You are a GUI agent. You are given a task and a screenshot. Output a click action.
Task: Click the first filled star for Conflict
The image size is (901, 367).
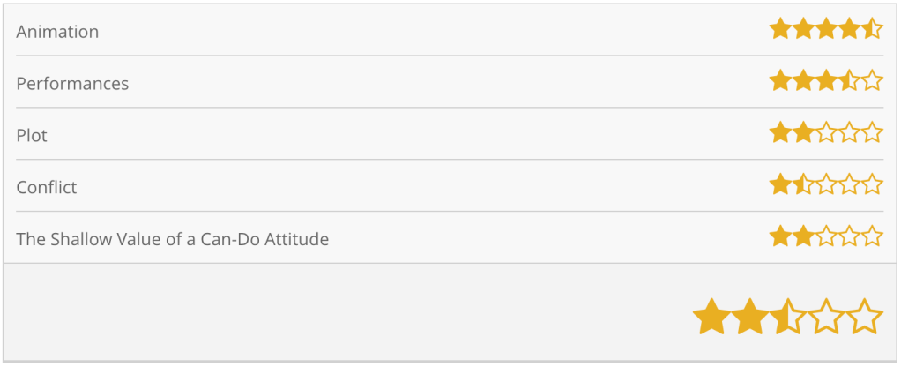(780, 186)
